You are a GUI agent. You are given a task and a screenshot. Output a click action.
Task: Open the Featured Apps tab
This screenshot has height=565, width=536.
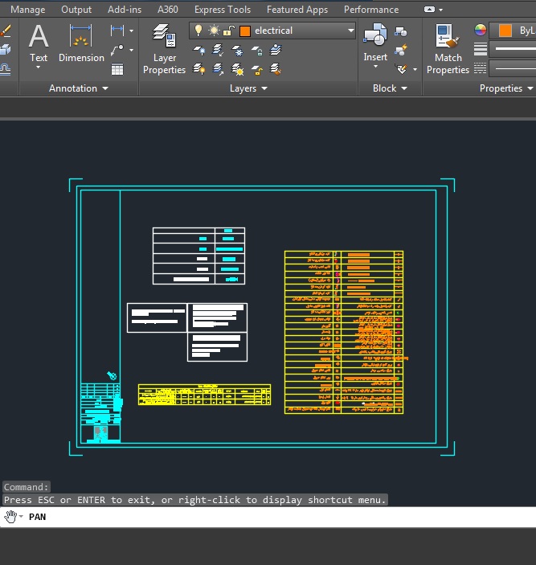(x=297, y=10)
